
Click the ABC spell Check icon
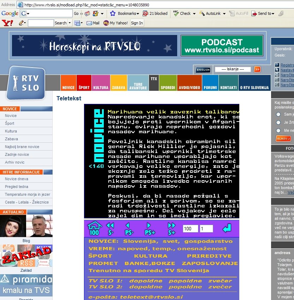(x=176, y=13)
